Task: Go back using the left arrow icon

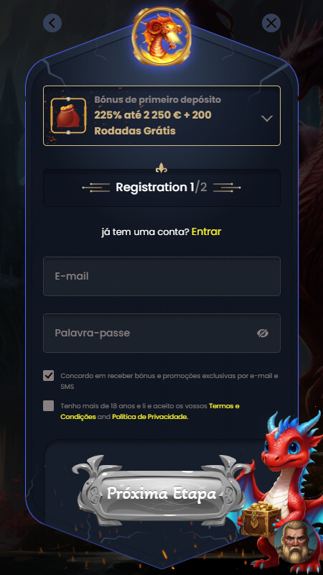Action: (52, 23)
